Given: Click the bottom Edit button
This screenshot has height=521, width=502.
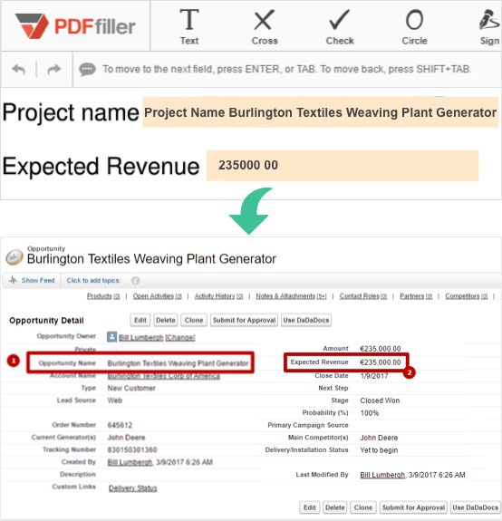Looking at the screenshot, I should (x=310, y=507).
